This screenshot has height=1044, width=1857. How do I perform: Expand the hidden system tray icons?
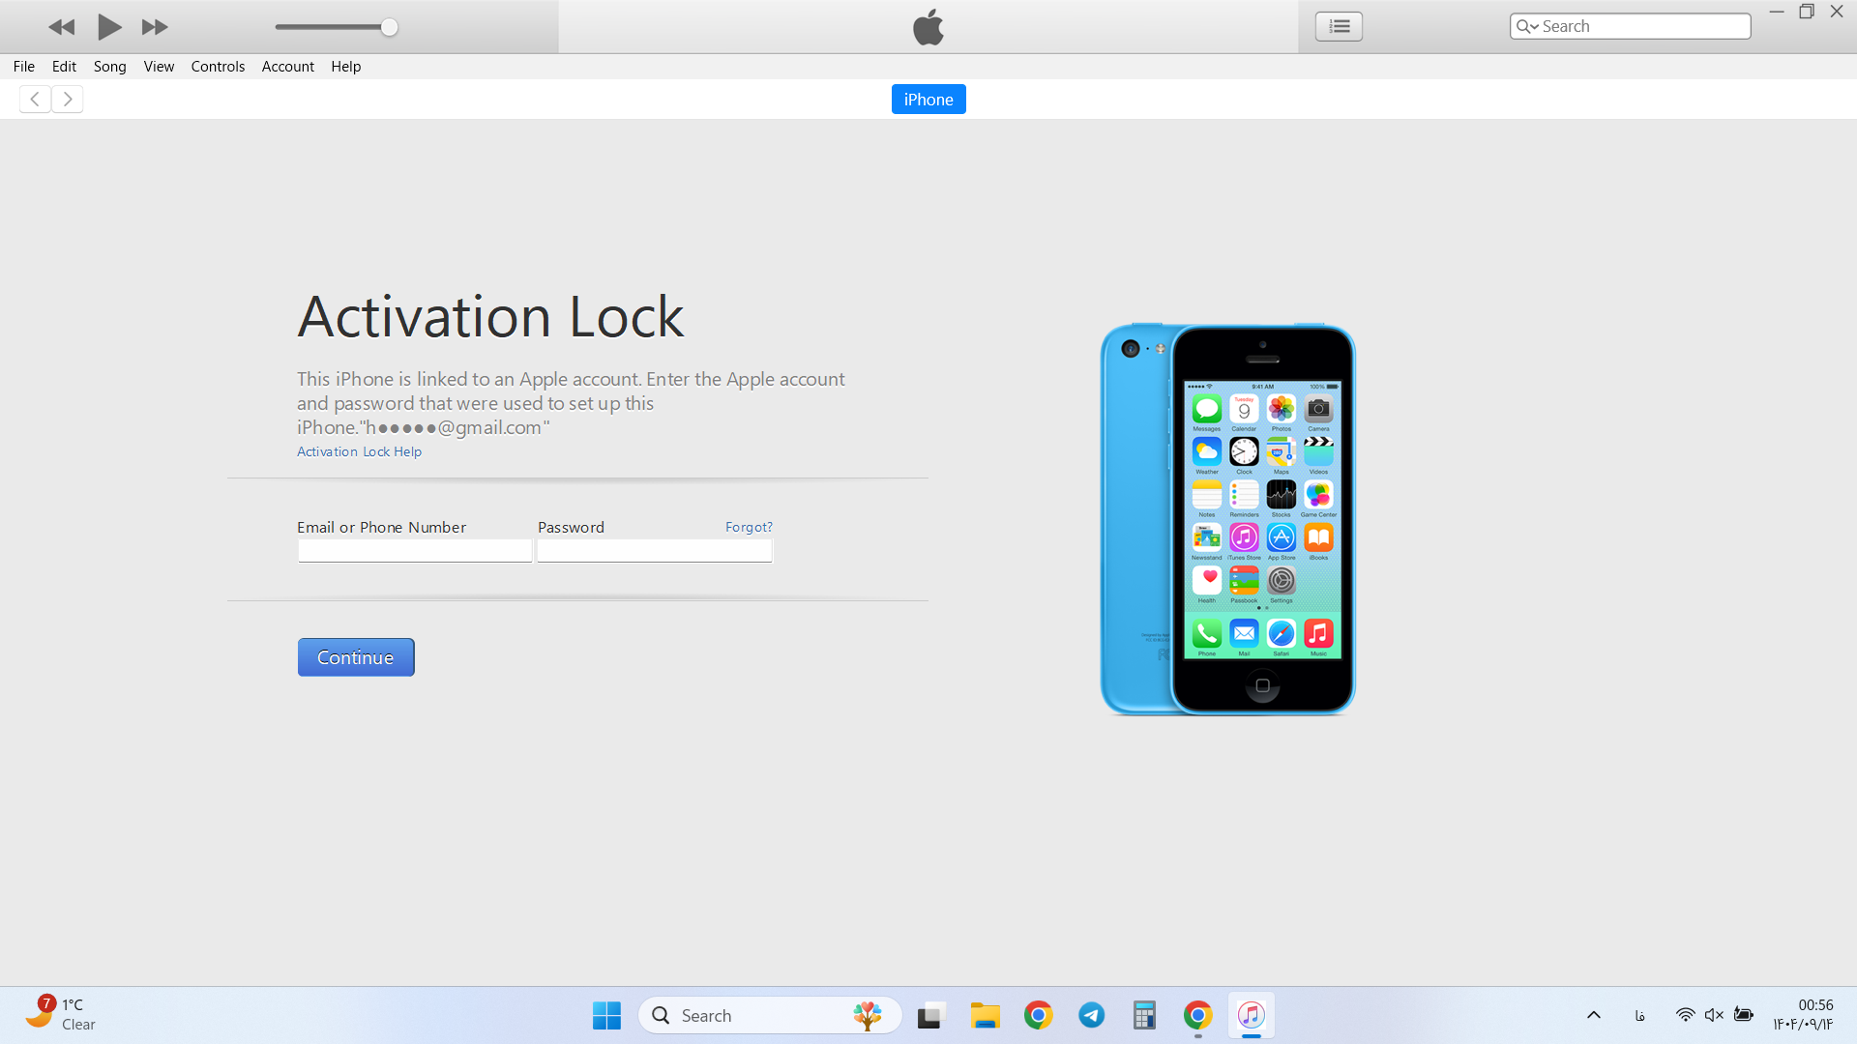point(1594,1015)
